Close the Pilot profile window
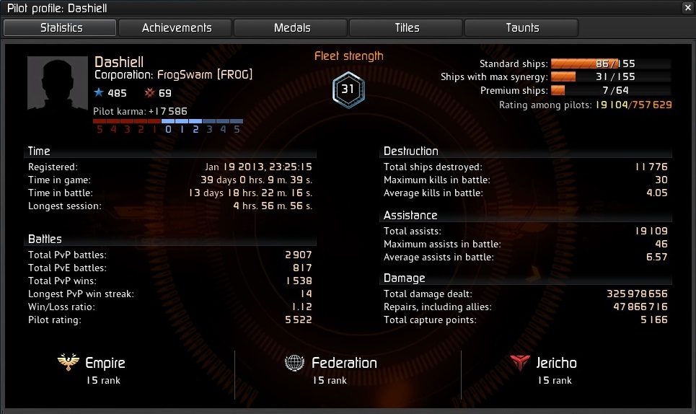This screenshot has width=696, height=414. pyautogui.click(x=687, y=7)
